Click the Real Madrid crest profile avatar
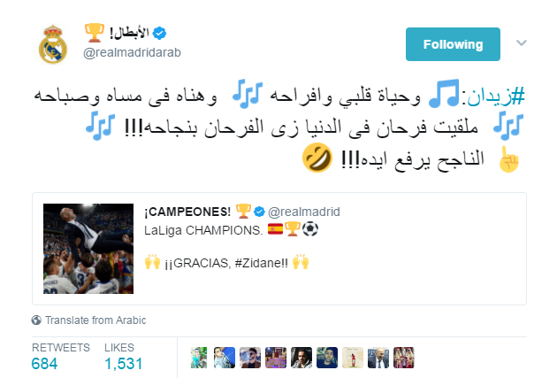 coord(52,44)
